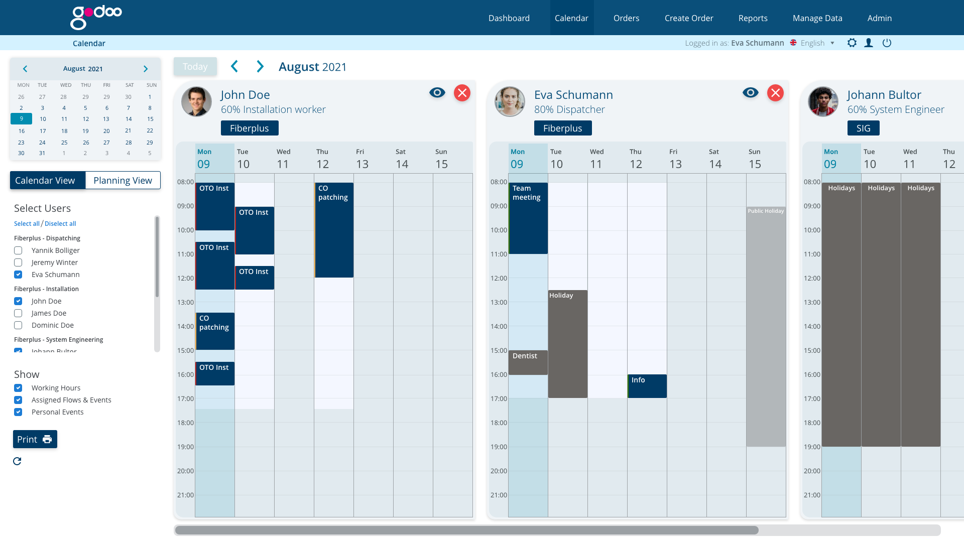Image resolution: width=964 pixels, height=542 pixels.
Task: Click Mon 09 header in John Doe's calendar
Action: pyautogui.click(x=215, y=159)
